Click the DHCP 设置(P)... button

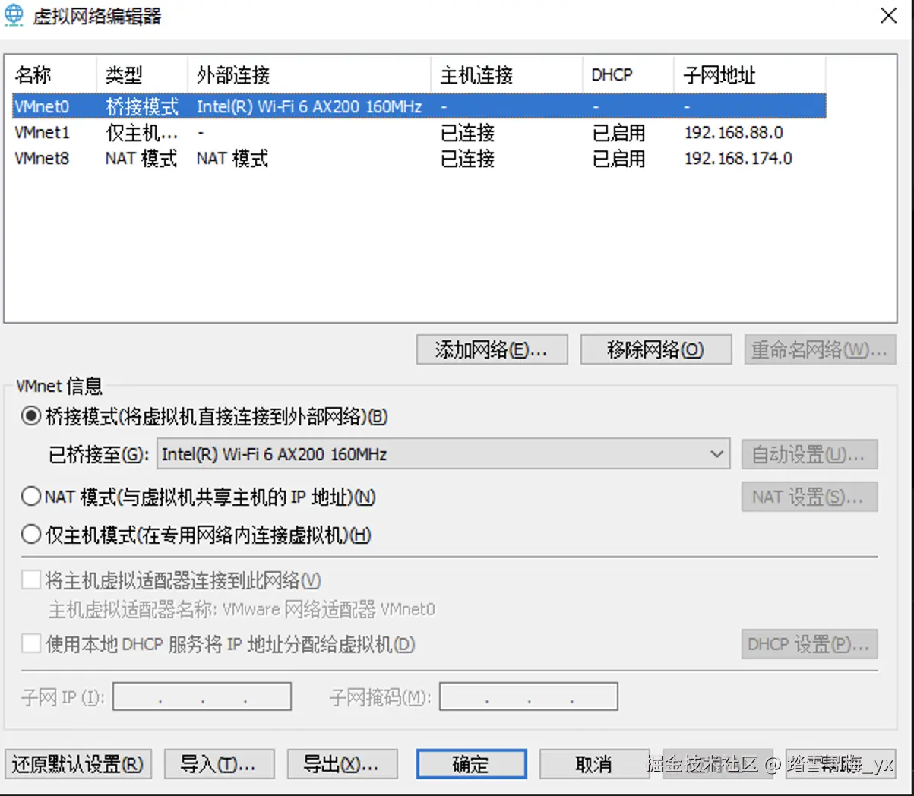[x=809, y=644]
